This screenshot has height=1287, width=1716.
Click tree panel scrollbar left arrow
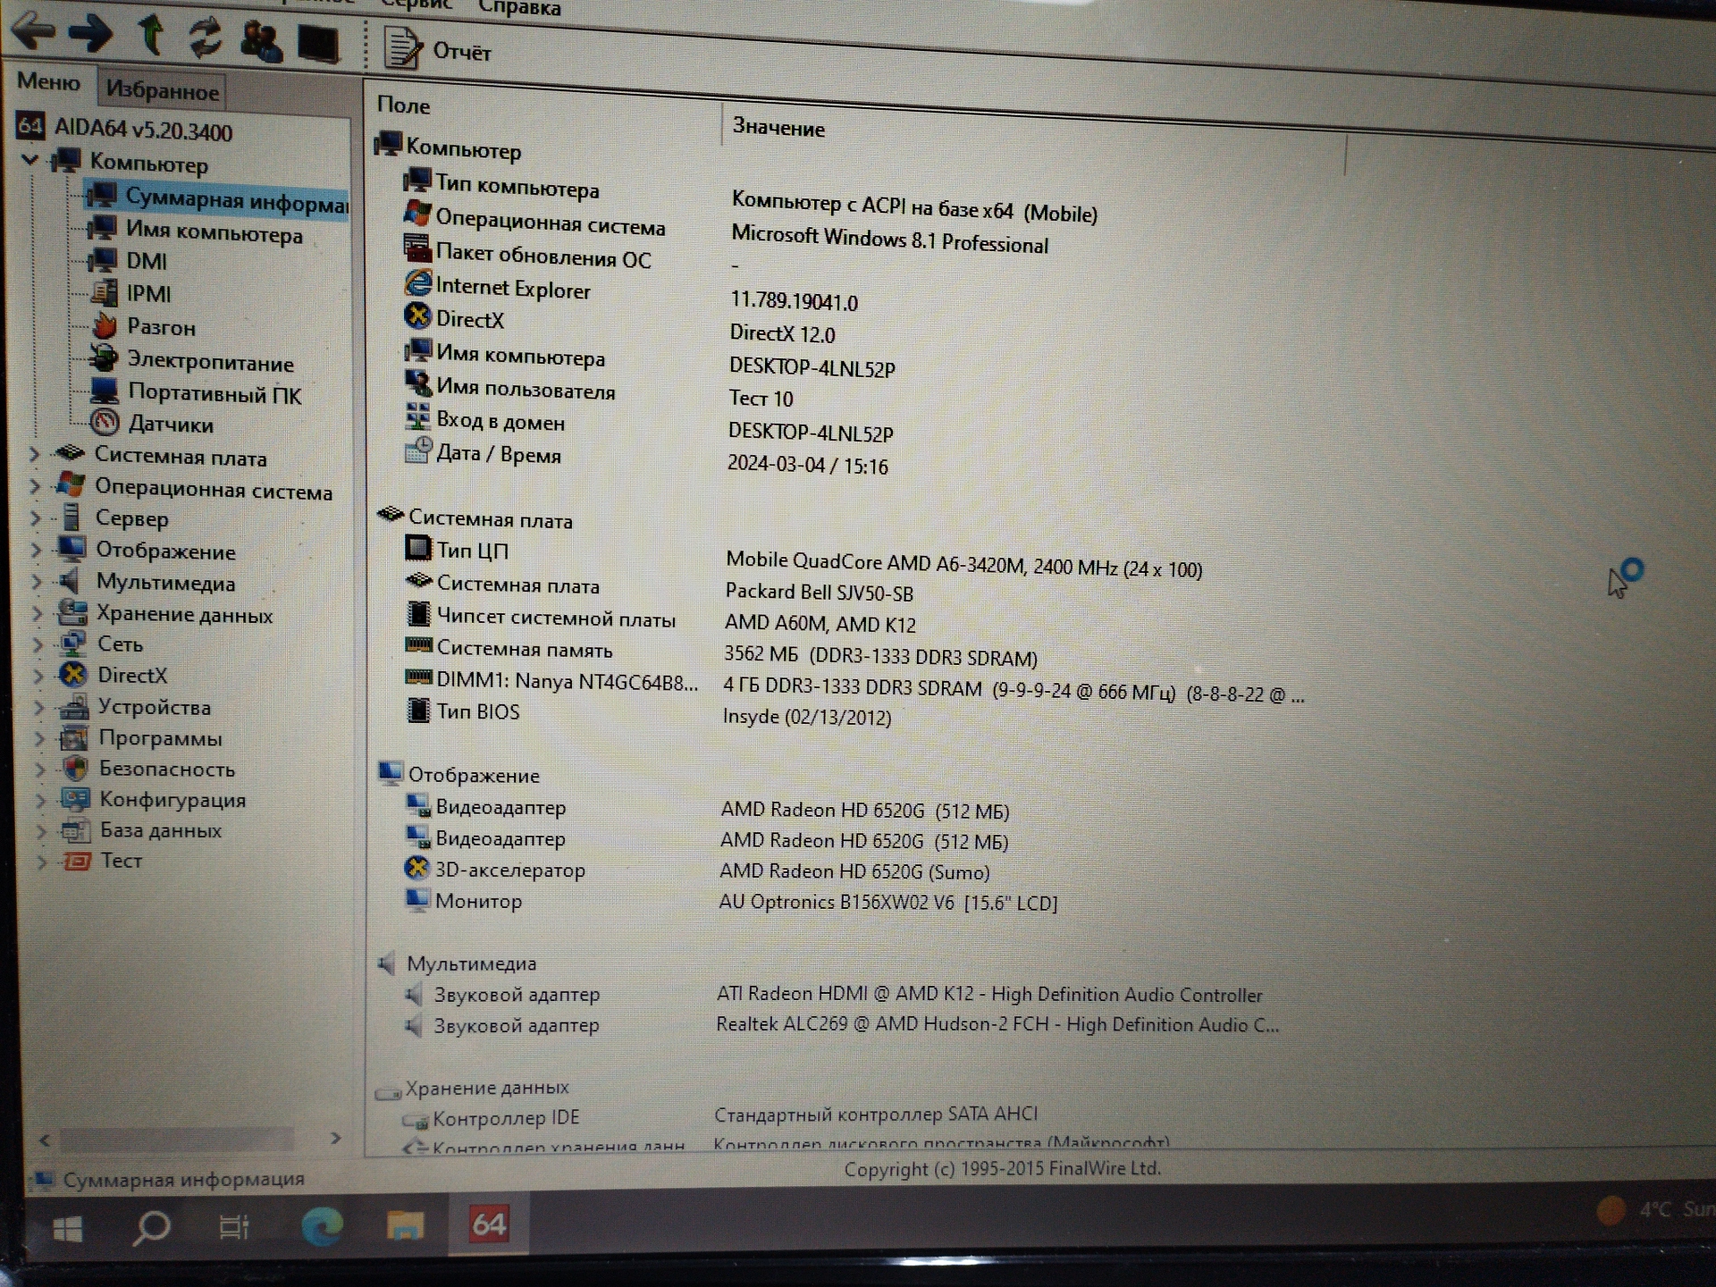pos(45,1140)
